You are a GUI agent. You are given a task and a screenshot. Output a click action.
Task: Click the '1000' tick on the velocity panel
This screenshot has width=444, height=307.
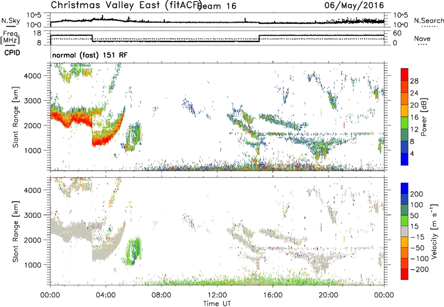point(33,265)
